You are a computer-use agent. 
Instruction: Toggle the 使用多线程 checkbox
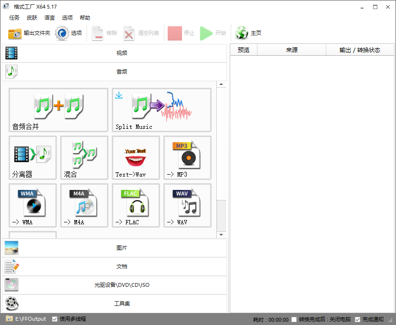point(55,319)
